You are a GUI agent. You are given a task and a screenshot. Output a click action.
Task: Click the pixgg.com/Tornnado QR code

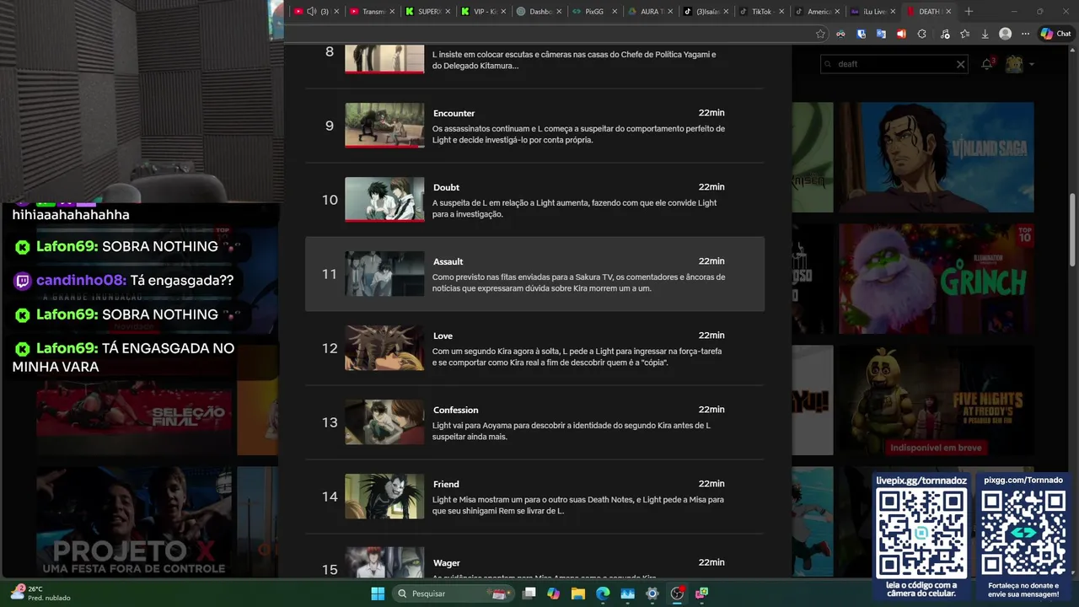click(1023, 533)
